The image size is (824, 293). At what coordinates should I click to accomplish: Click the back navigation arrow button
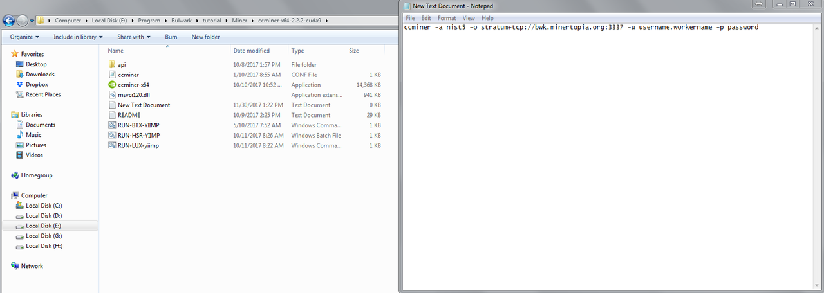pos(10,21)
